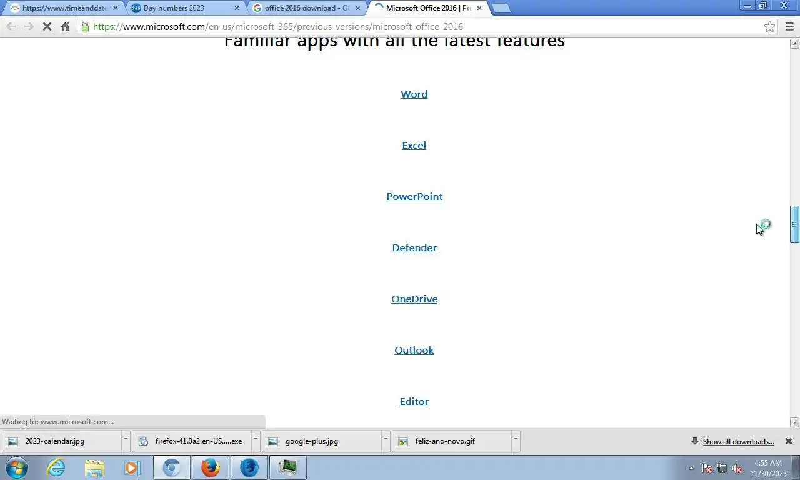Select the Microsoft Office 2016 tab
The width and height of the screenshot is (800, 480).
(x=427, y=8)
